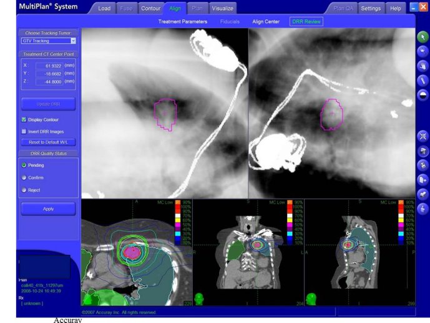Image resolution: width=430 pixels, height=323 pixels.
Task: Select the zoom magnifier tool
Action: tap(423, 51)
